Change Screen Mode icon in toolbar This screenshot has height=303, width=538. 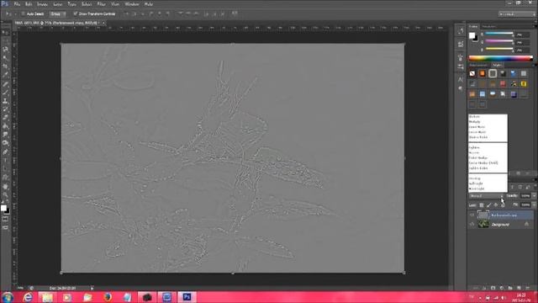click(x=5, y=227)
